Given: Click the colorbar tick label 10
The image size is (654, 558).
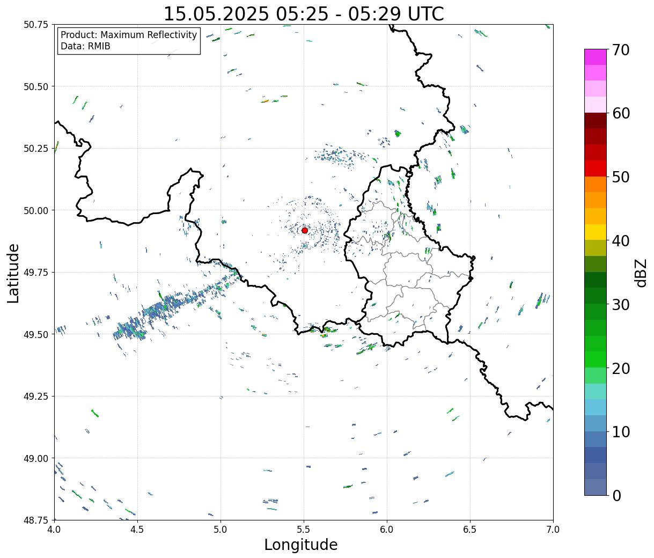Looking at the screenshot, I should (621, 431).
